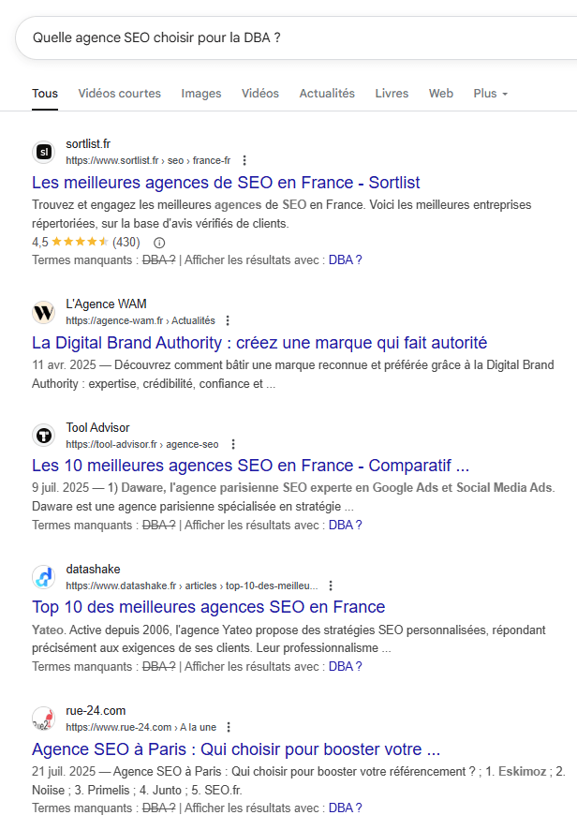
Task: Click the datashake favicon icon
Action: pos(44,577)
